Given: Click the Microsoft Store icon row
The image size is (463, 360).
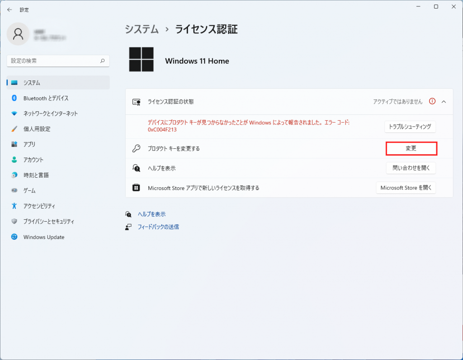Looking at the screenshot, I should pyautogui.click(x=136, y=187).
